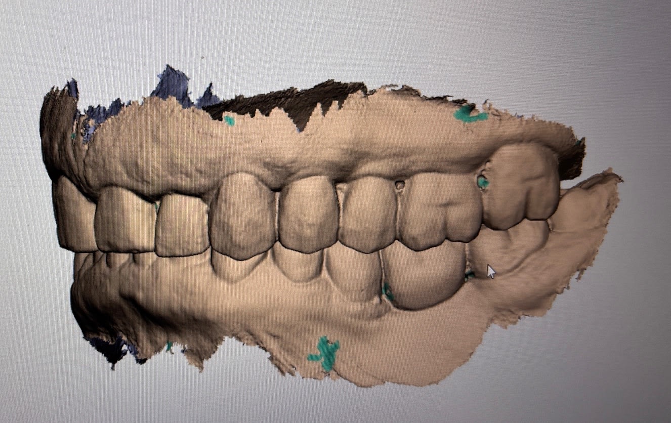The height and width of the screenshot is (423, 671).
Task: Select the green spot beside the large lower molar
Action: point(388,292)
